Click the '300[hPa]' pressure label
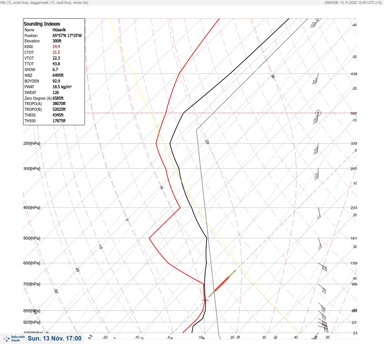Screen dimensions: 384x344 pos(32,169)
